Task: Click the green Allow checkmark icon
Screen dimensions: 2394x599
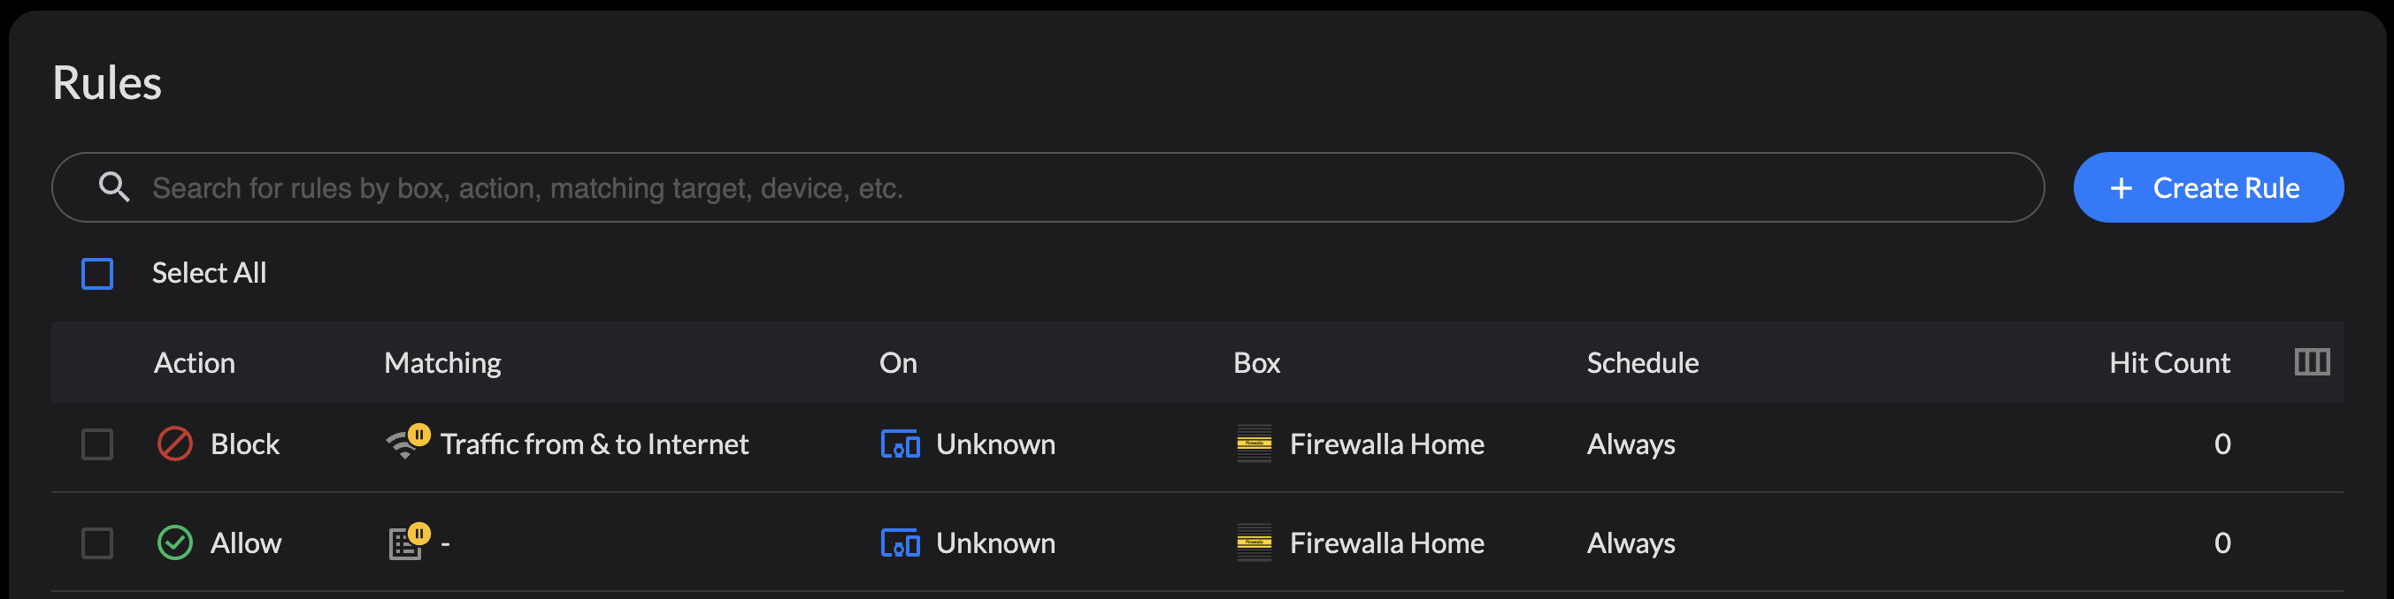Action: [x=174, y=543]
